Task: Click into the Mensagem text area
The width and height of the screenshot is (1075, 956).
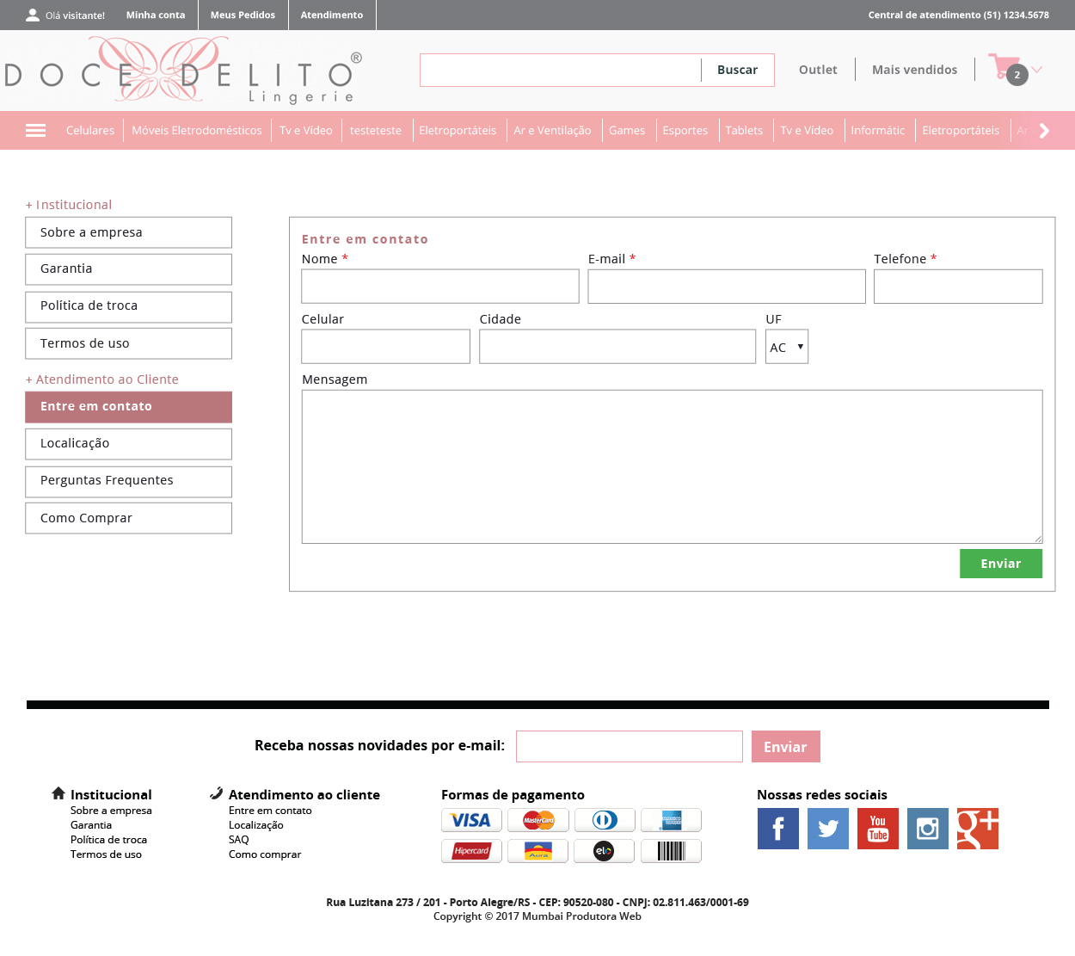Action: (x=672, y=466)
